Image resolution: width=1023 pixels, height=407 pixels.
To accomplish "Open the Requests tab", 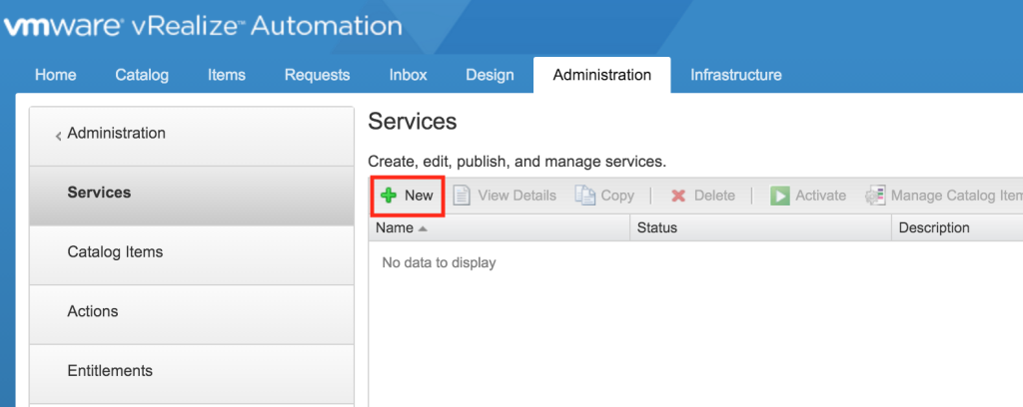I will 317,75.
